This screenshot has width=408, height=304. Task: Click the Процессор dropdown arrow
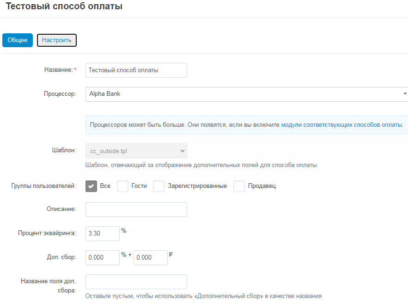click(x=405, y=94)
